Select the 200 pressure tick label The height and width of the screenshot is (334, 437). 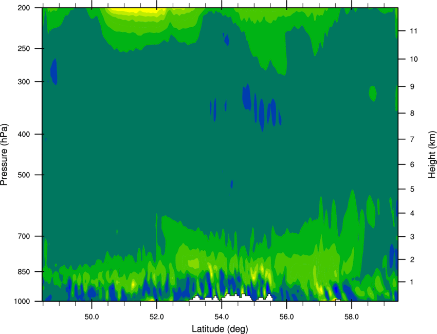[24, 8]
